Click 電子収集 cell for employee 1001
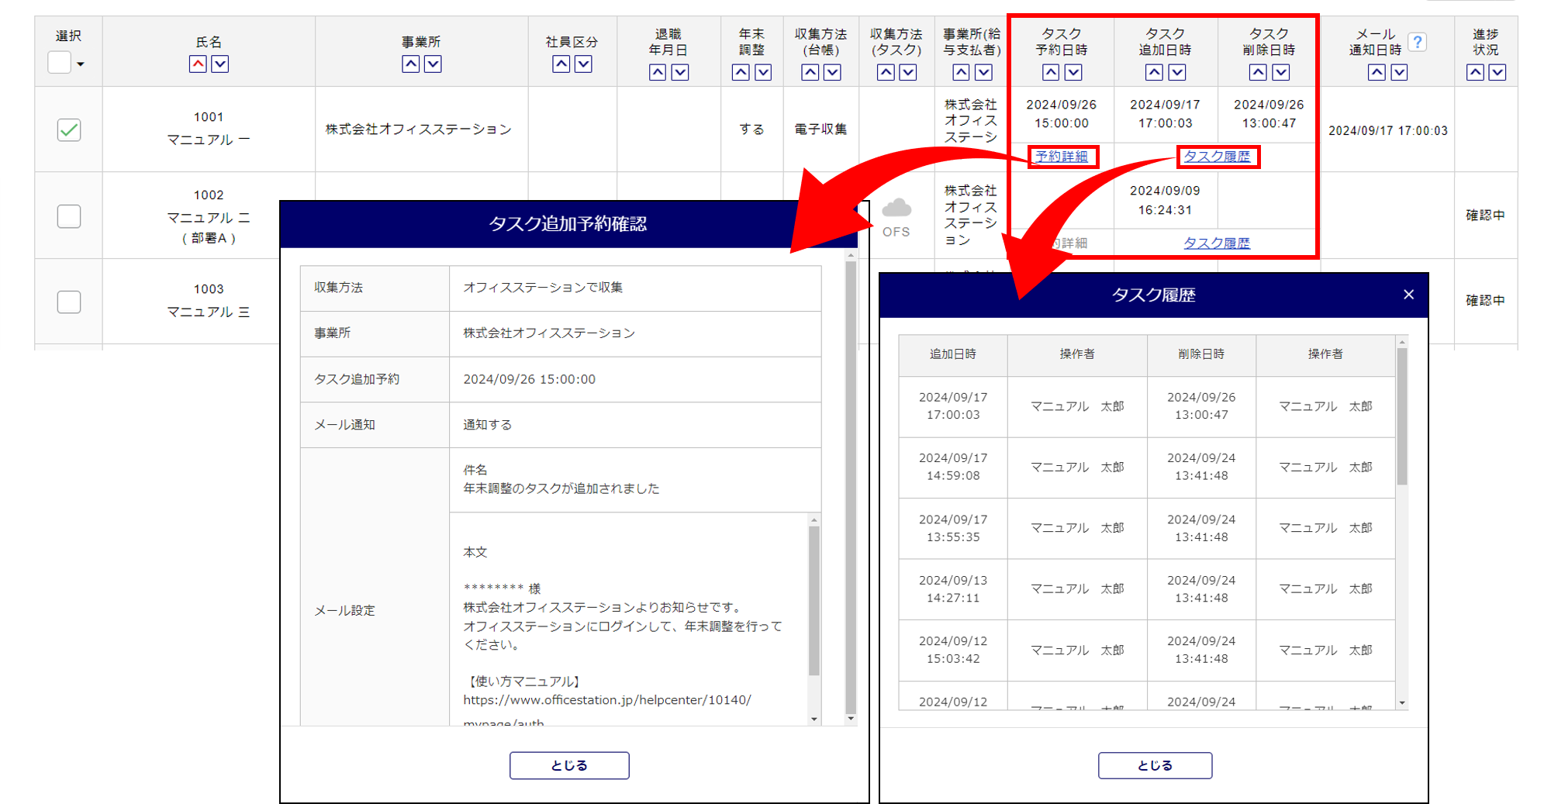The image size is (1551, 804). tap(821, 129)
